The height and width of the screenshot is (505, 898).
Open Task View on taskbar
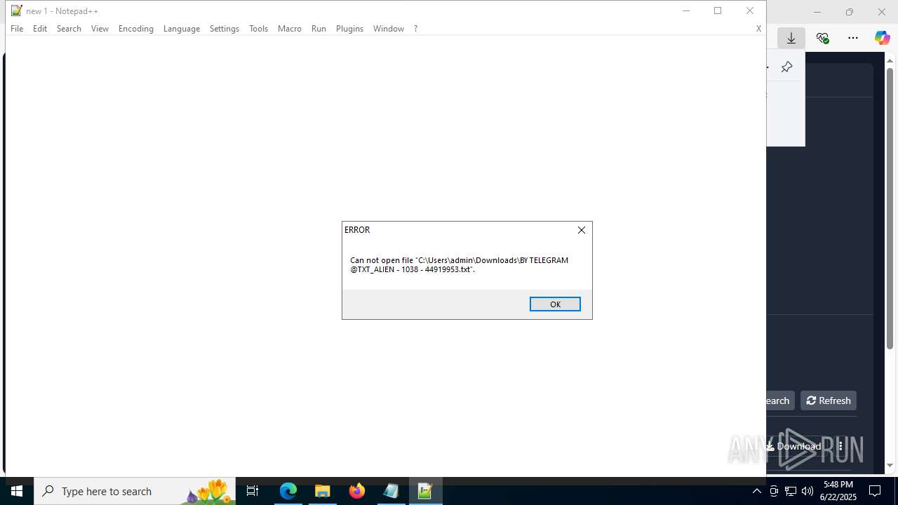pyautogui.click(x=253, y=491)
